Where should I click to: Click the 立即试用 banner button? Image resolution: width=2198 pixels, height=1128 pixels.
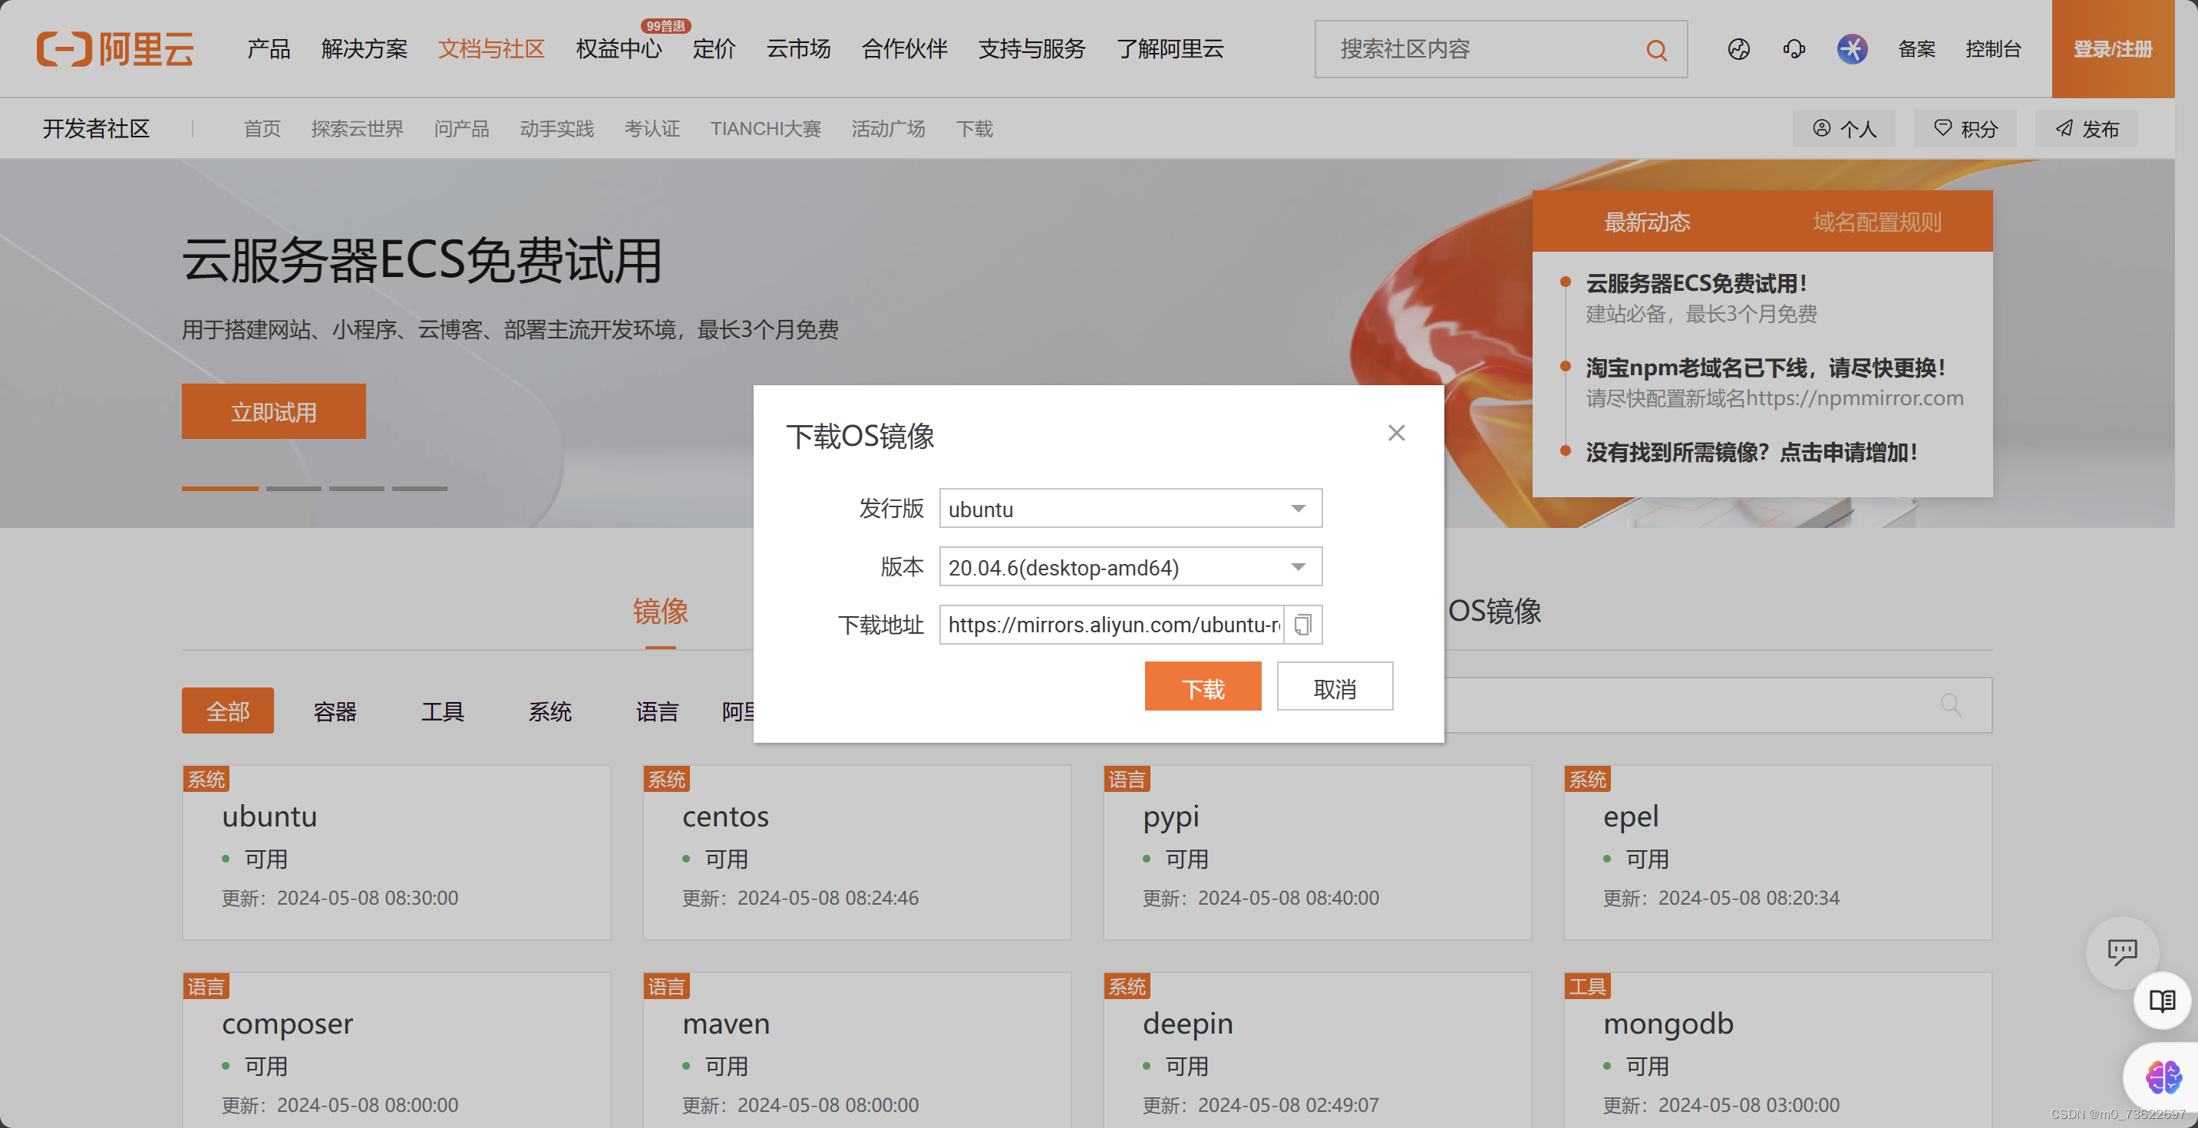(x=274, y=411)
